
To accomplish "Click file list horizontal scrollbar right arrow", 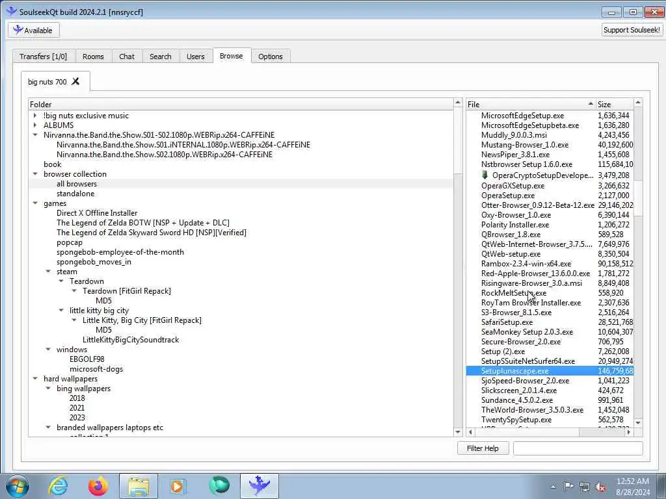I will click(629, 432).
